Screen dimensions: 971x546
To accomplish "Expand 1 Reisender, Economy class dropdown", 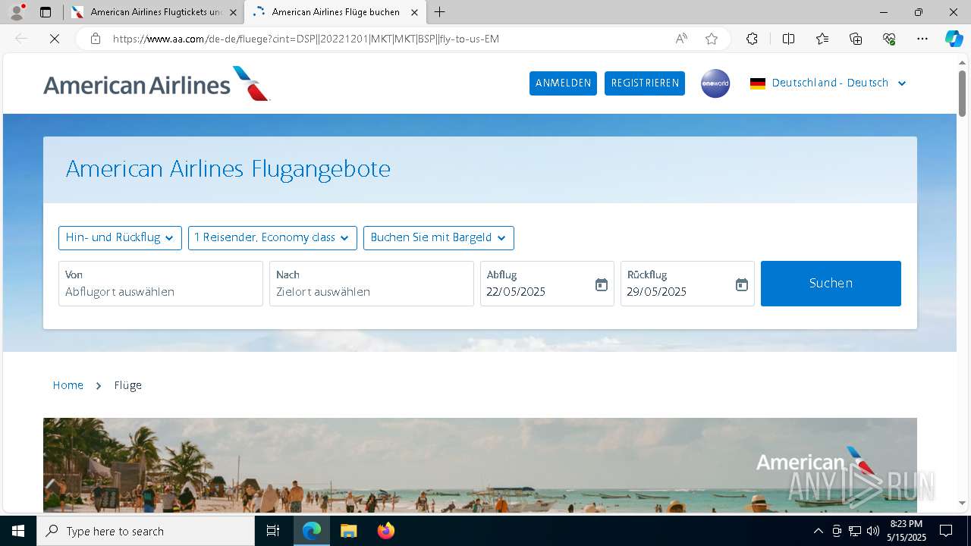I will (272, 237).
